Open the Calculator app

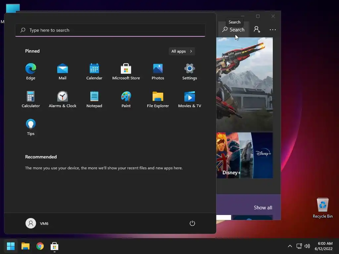click(x=31, y=99)
